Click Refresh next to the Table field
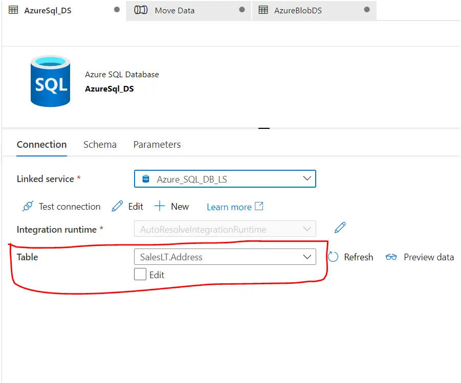Image resolution: width=461 pixels, height=383 pixels. (x=350, y=257)
